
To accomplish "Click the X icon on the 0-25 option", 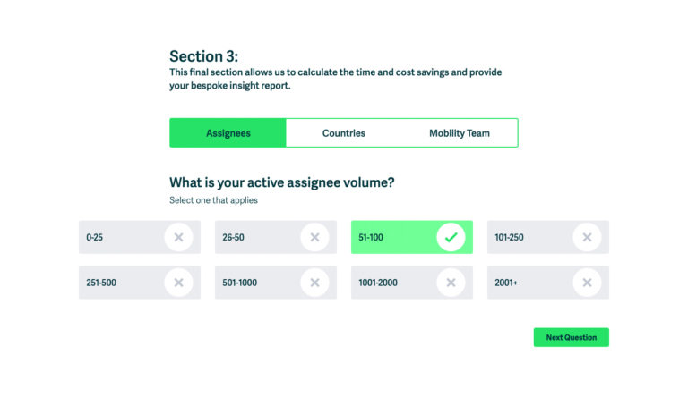I will click(x=178, y=237).
